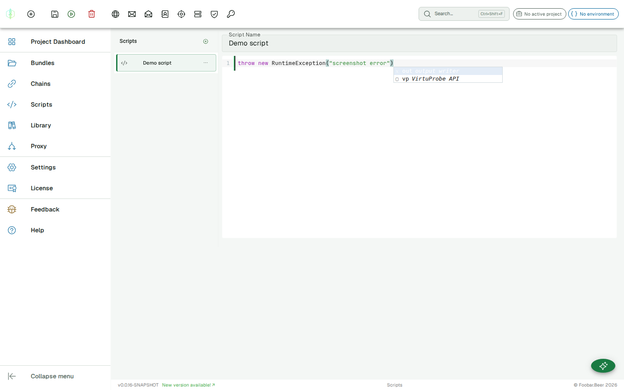Open the Library section
This screenshot has height=390, width=624.
coord(55,125)
